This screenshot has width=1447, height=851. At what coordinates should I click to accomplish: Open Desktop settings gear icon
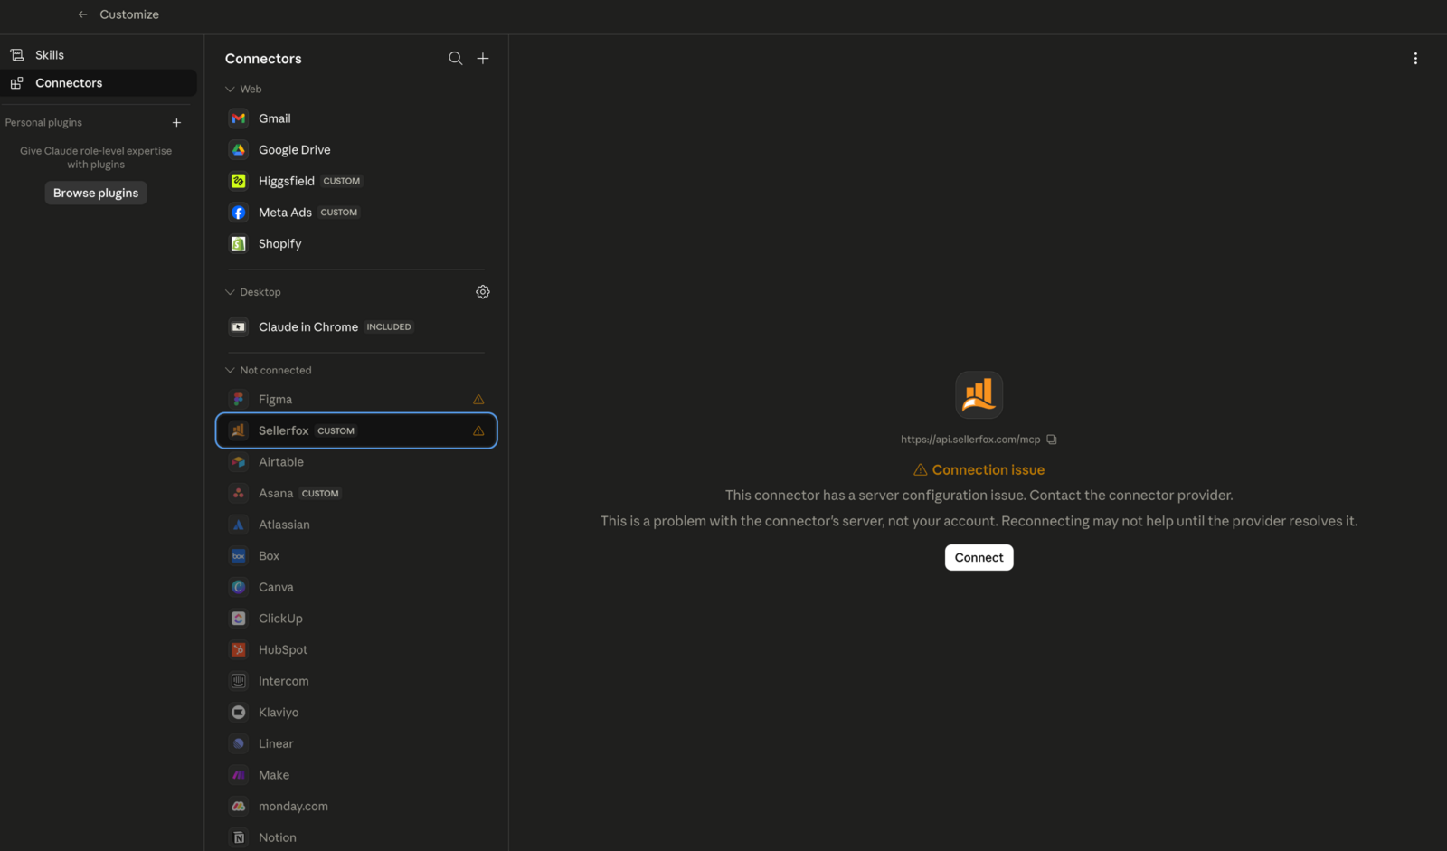pos(483,292)
